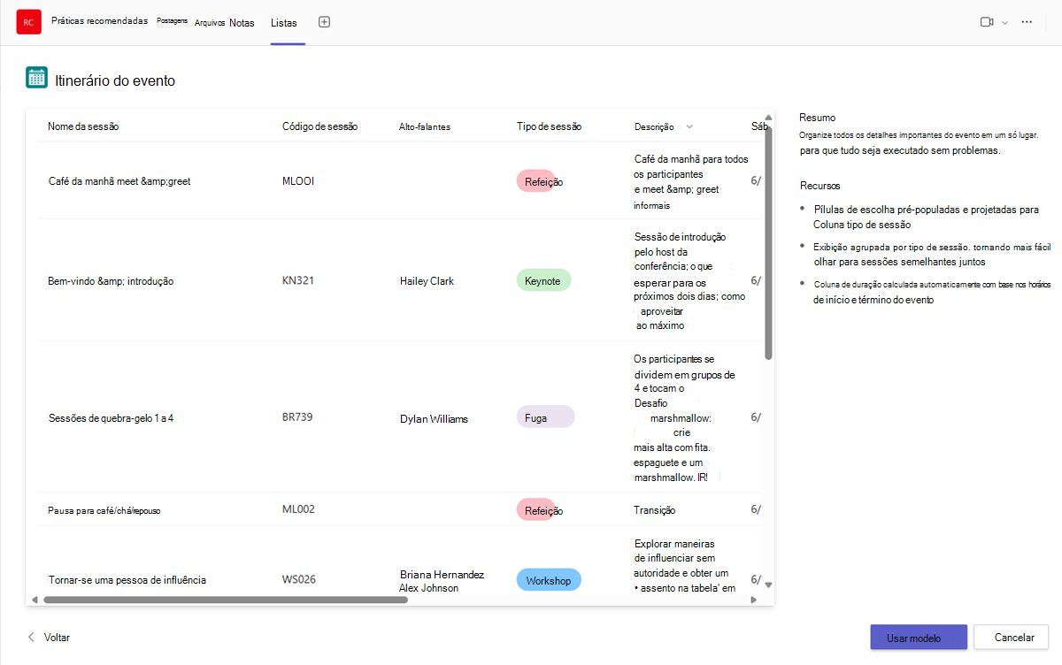Click the Itinerário do evento calendar icon
Screen dimensions: 1062x665
(36, 79)
